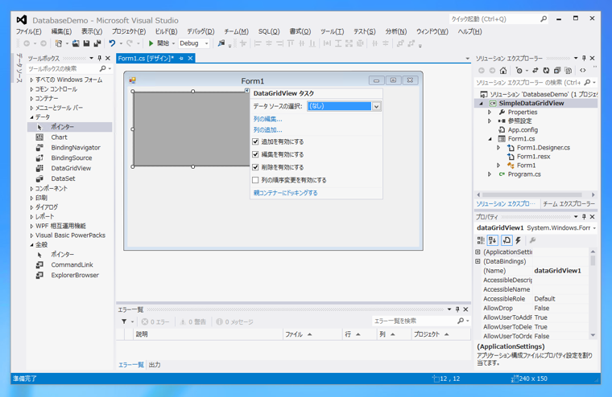Expand the Properties node in Solution Explorer
The height and width of the screenshot is (397, 612).
coord(490,113)
